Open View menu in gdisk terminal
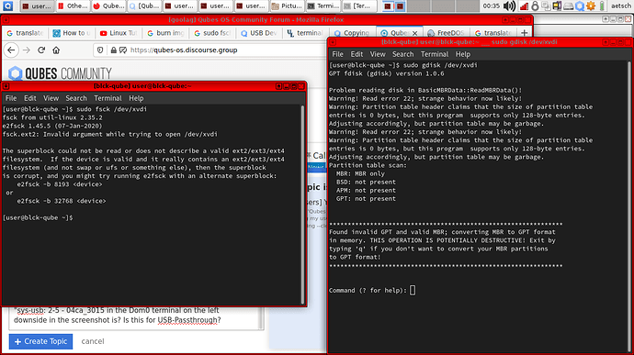 tap(378, 54)
